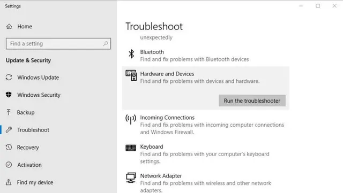Click the Find my device person icon
The height and width of the screenshot is (193, 343).
tap(9, 182)
